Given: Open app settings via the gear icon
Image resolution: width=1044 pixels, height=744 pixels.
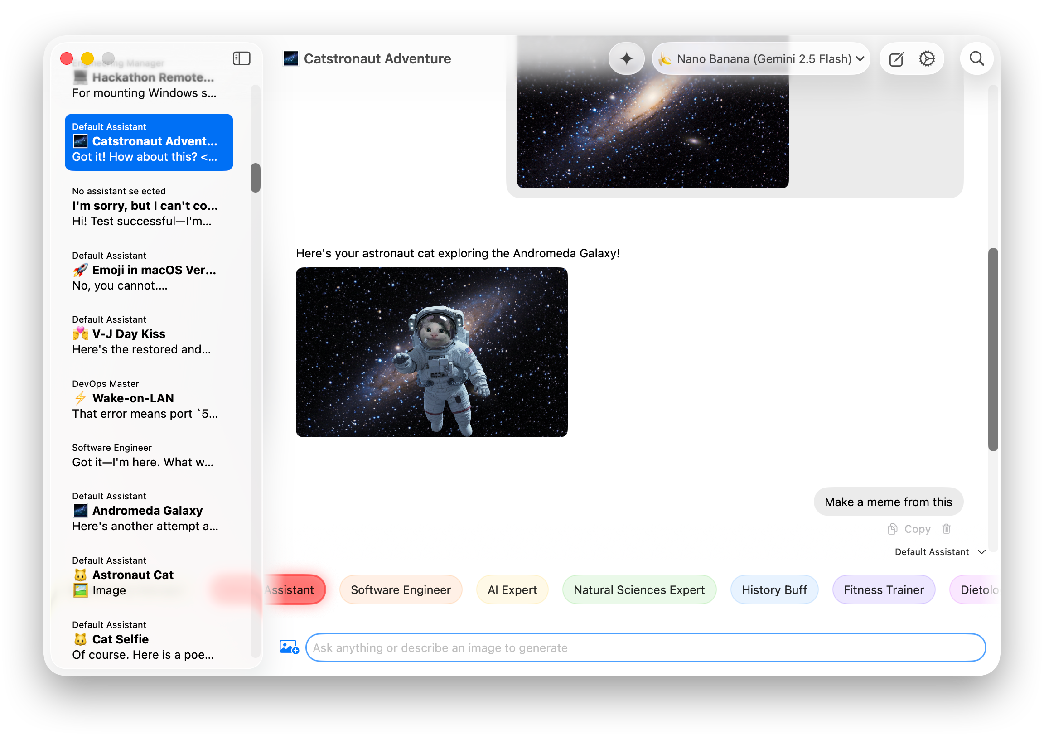Looking at the screenshot, I should [x=928, y=58].
